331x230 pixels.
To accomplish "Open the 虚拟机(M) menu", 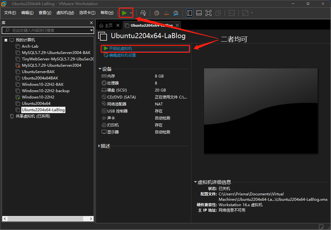I will click(x=65, y=13).
